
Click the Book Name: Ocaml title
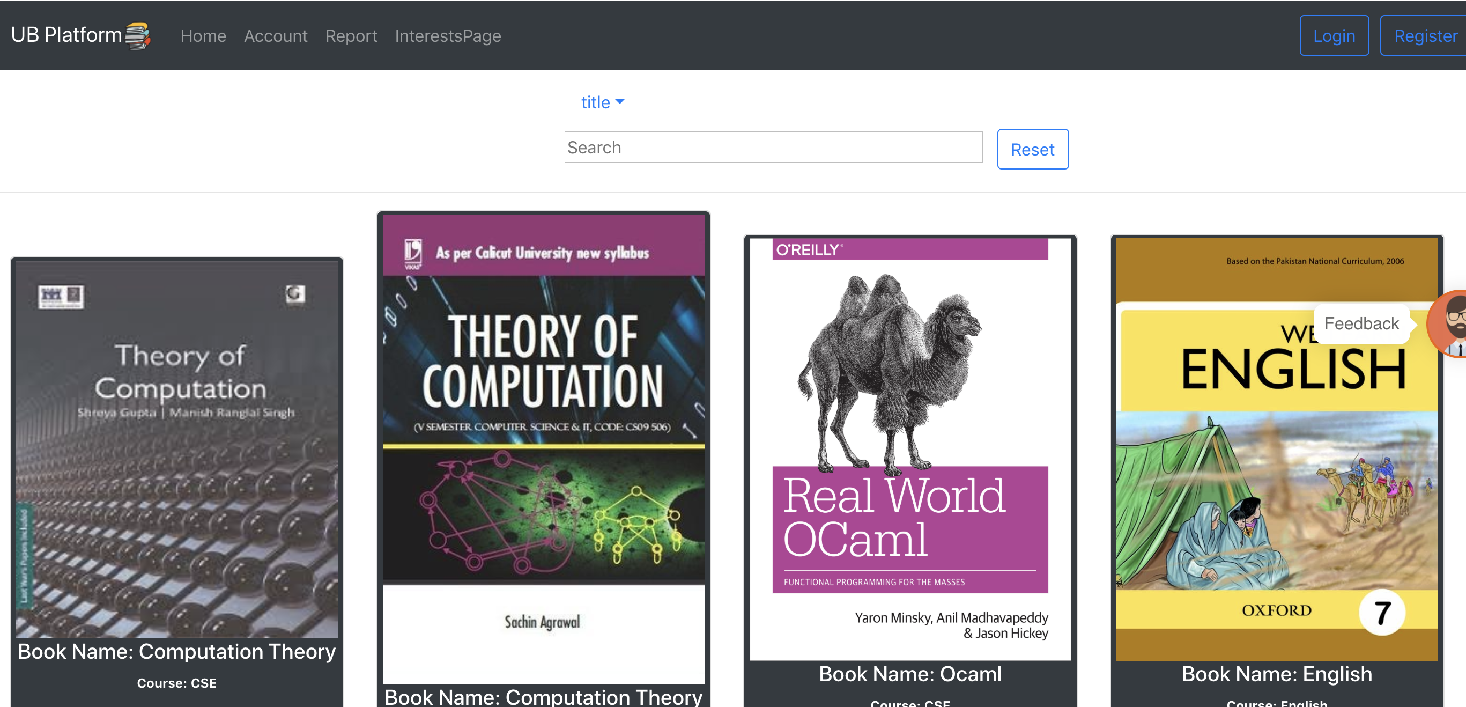click(x=910, y=674)
